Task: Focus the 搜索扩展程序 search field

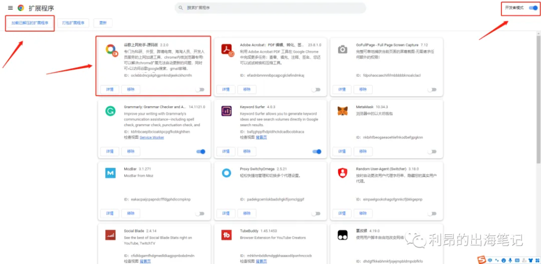Action: [x=270, y=7]
